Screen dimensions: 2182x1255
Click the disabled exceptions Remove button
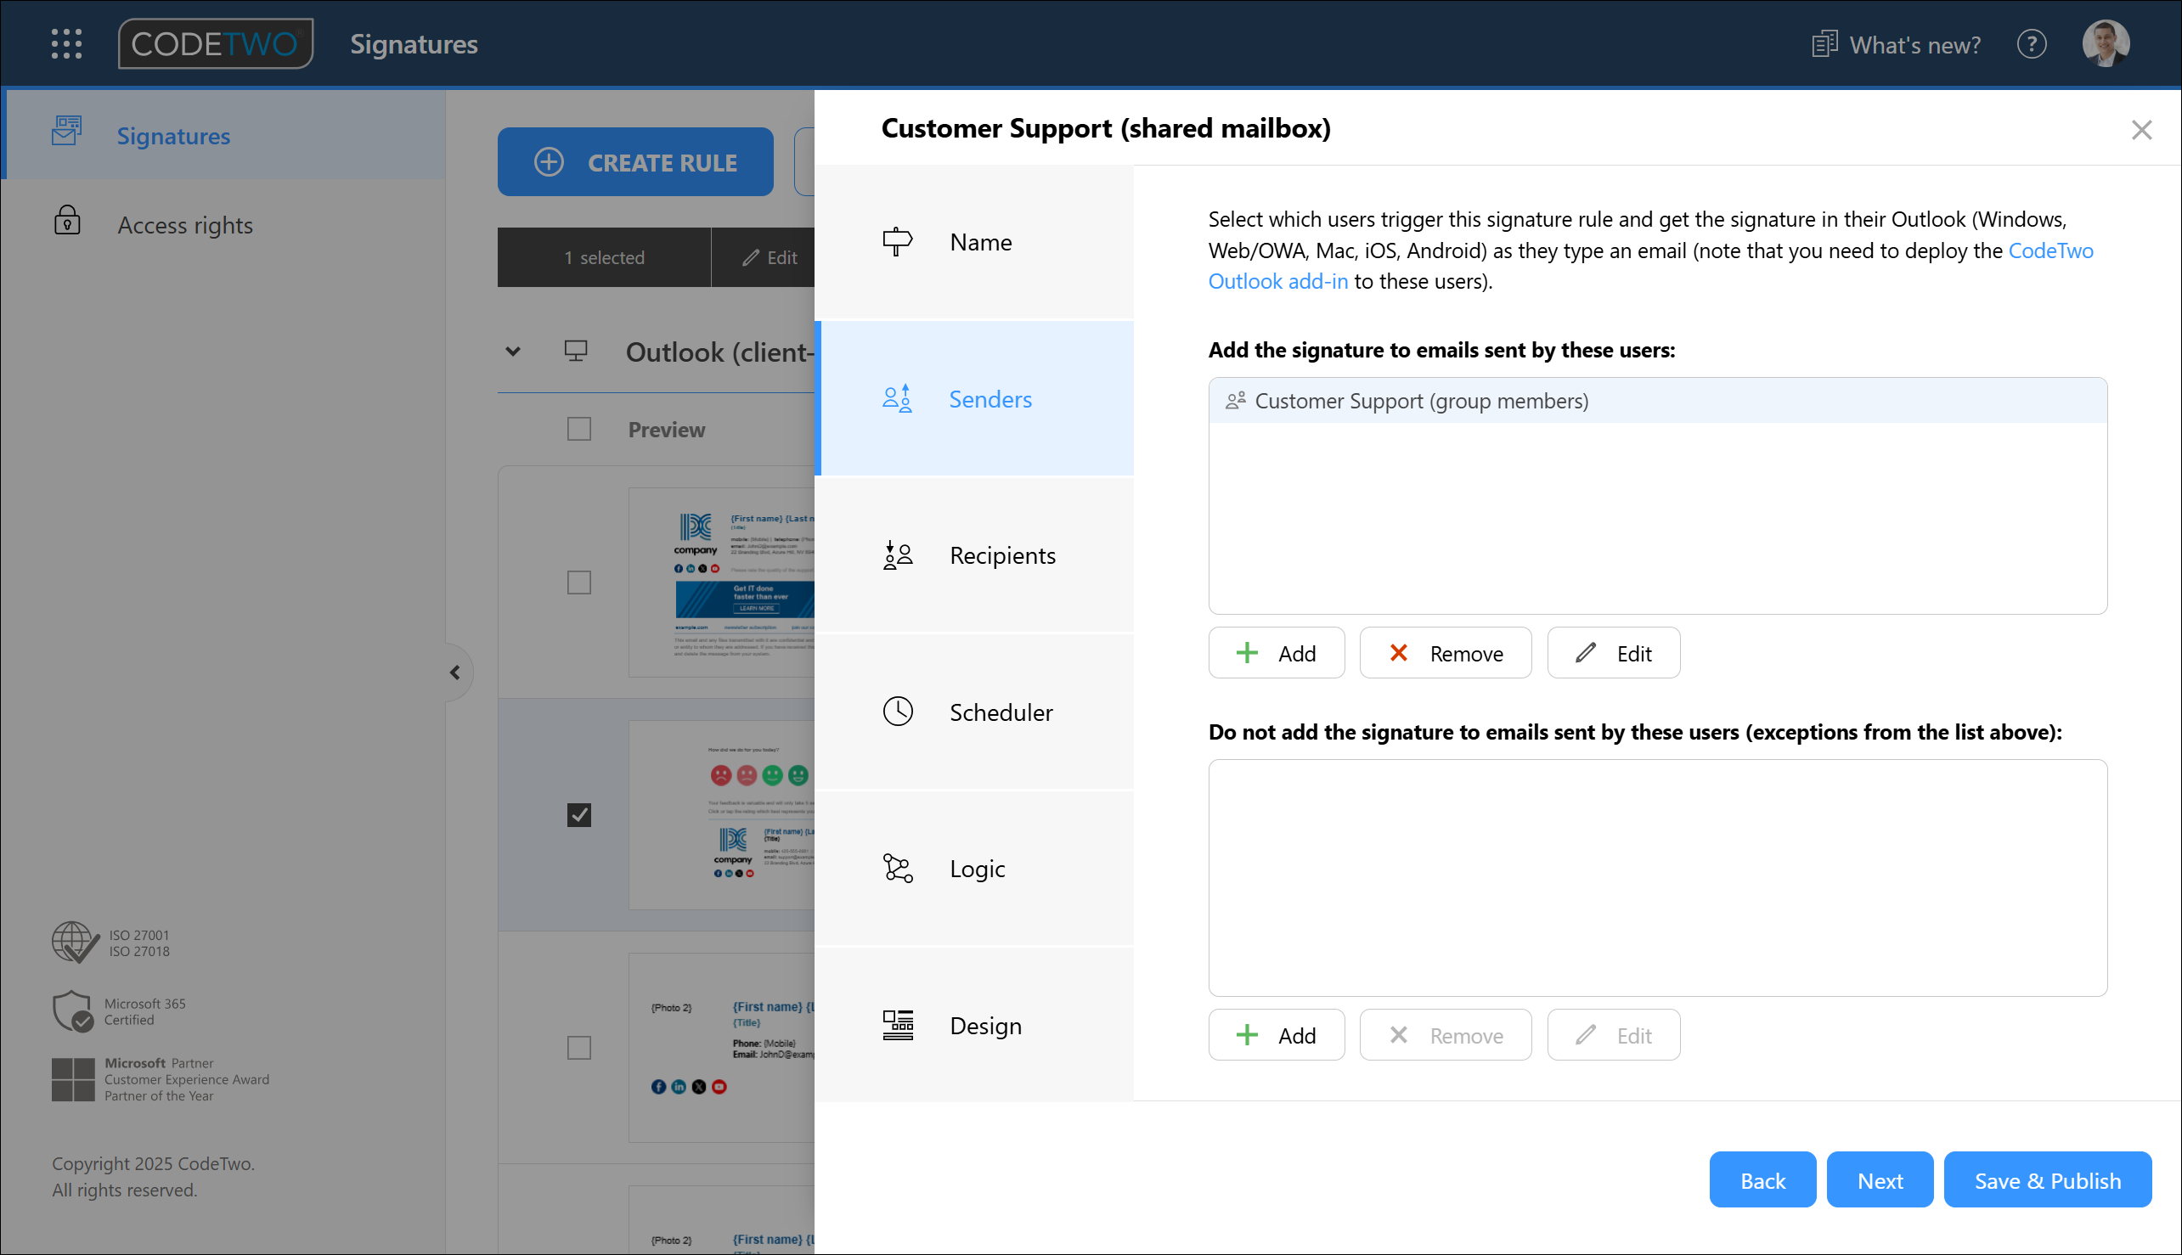(x=1445, y=1035)
